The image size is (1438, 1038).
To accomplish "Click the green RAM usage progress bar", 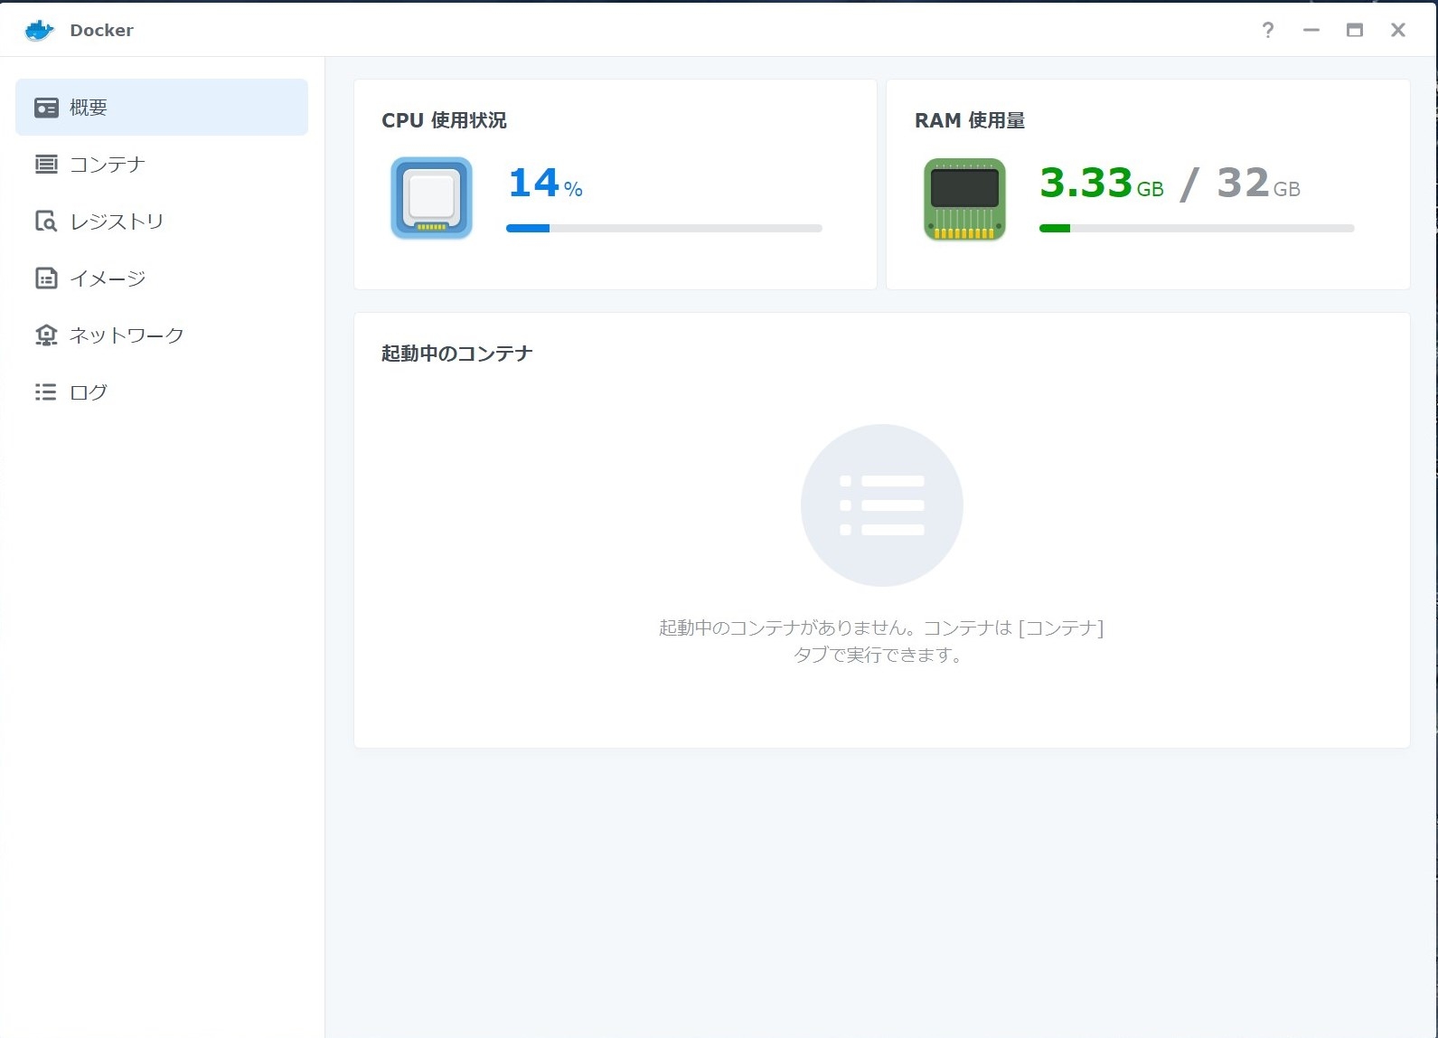I will pyautogui.click(x=1196, y=229).
